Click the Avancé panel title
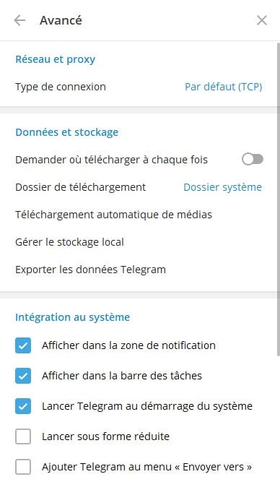Image resolution: width=280 pixels, height=482 pixels. coord(61,21)
